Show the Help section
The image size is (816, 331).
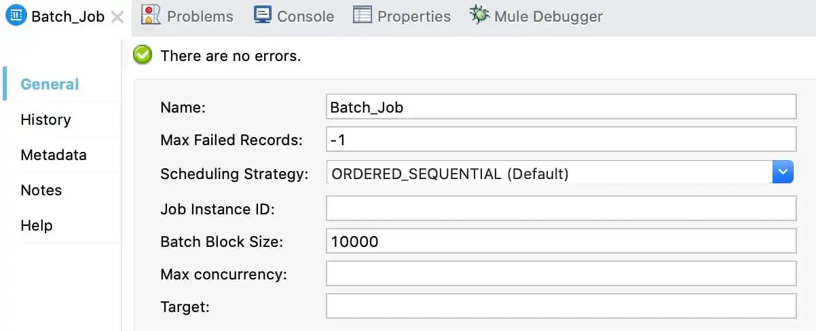[x=37, y=225]
